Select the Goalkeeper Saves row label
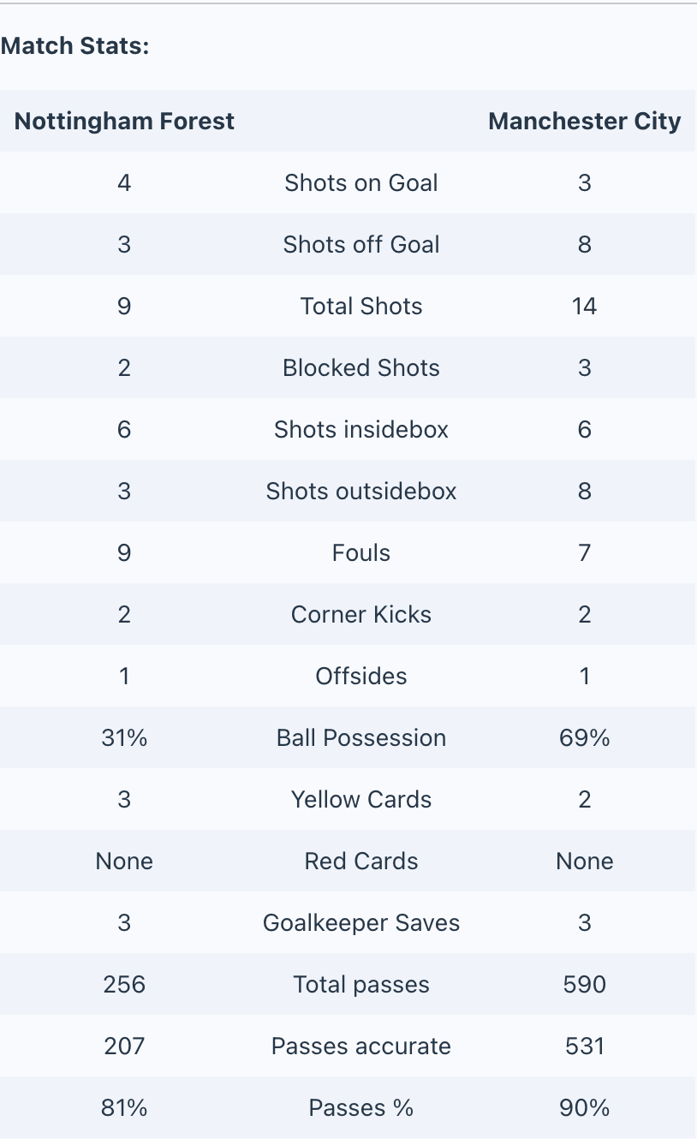The height and width of the screenshot is (1139, 697). pyautogui.click(x=361, y=922)
